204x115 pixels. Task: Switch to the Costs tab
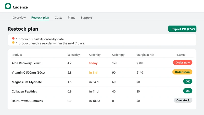tap(58, 18)
